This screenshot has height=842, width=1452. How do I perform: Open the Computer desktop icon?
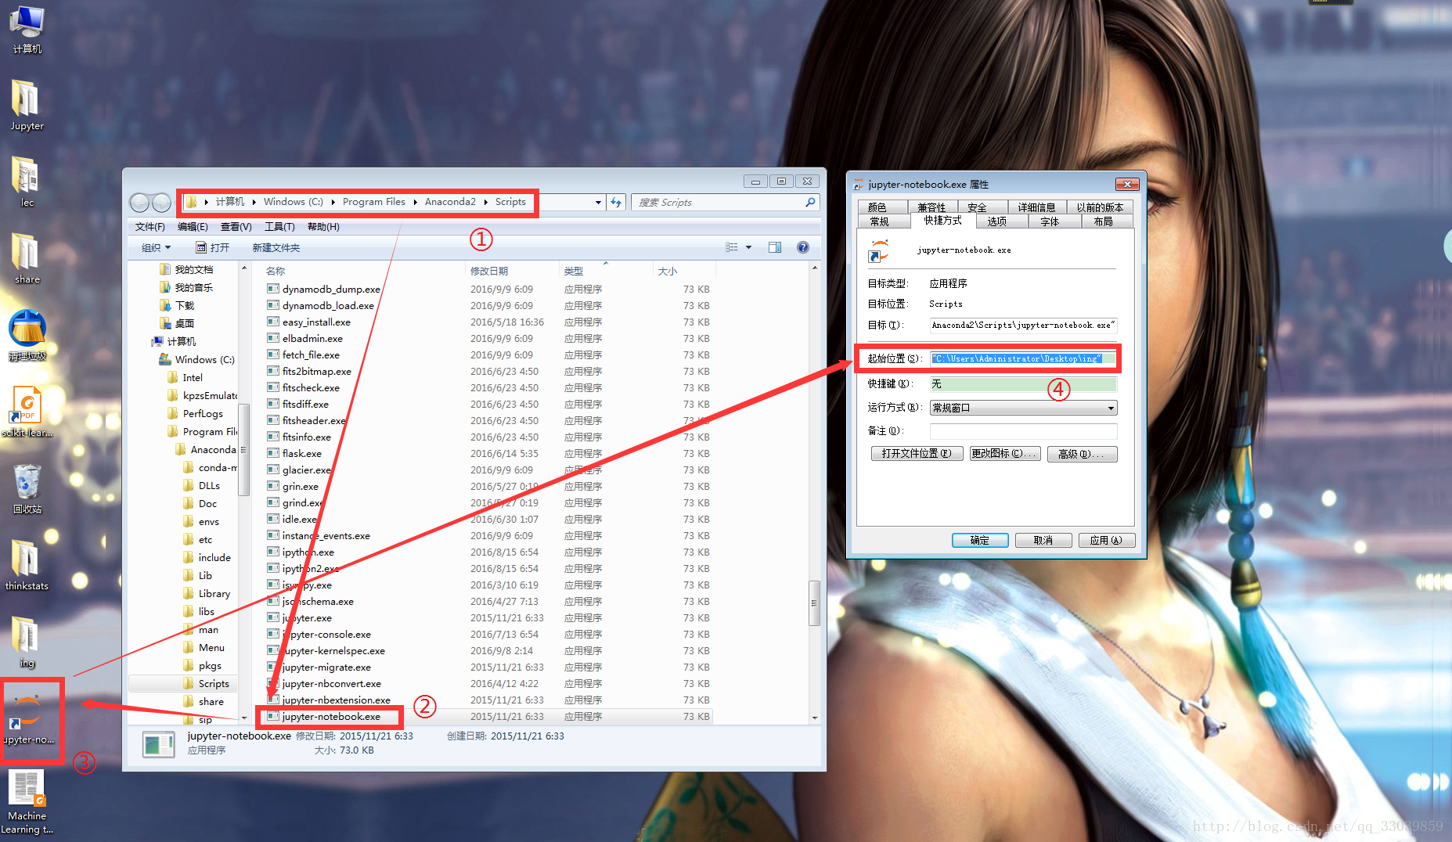[x=27, y=30]
